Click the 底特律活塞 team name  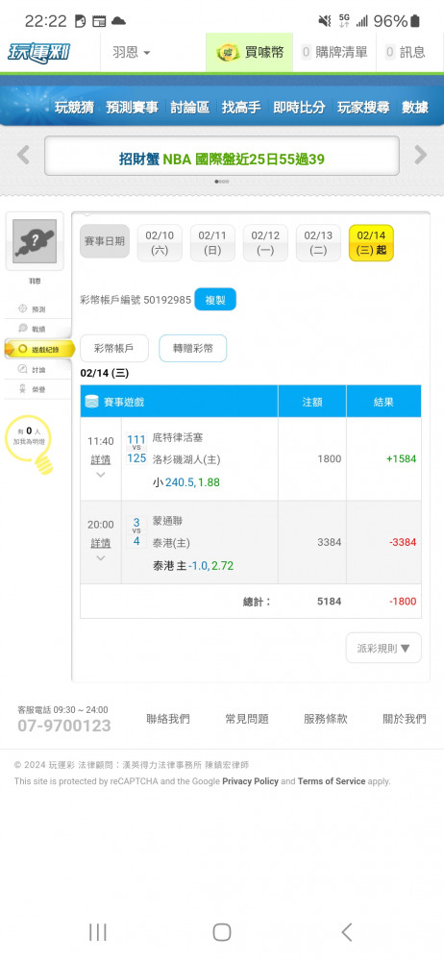[178, 437]
